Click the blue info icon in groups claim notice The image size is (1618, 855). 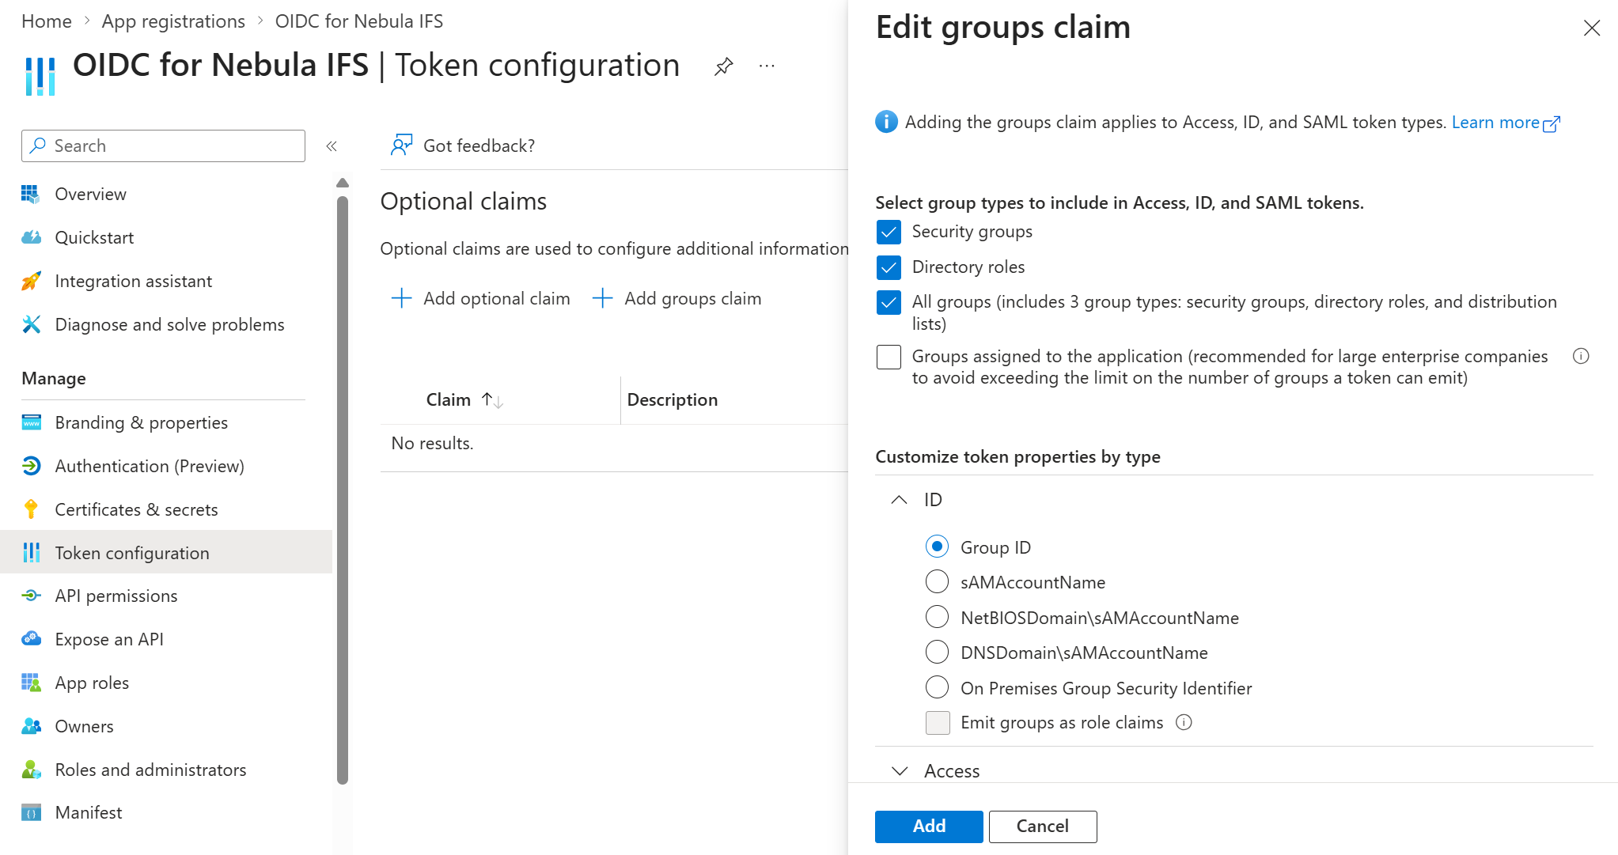886,122
